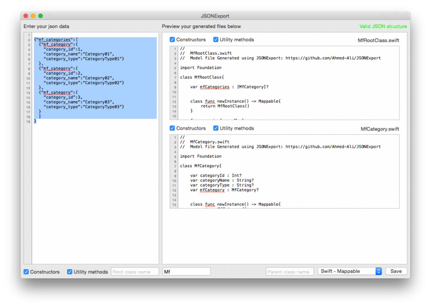This screenshot has width=431, height=308.
Task: Maximize the window using green button
Action: tap(41, 16)
